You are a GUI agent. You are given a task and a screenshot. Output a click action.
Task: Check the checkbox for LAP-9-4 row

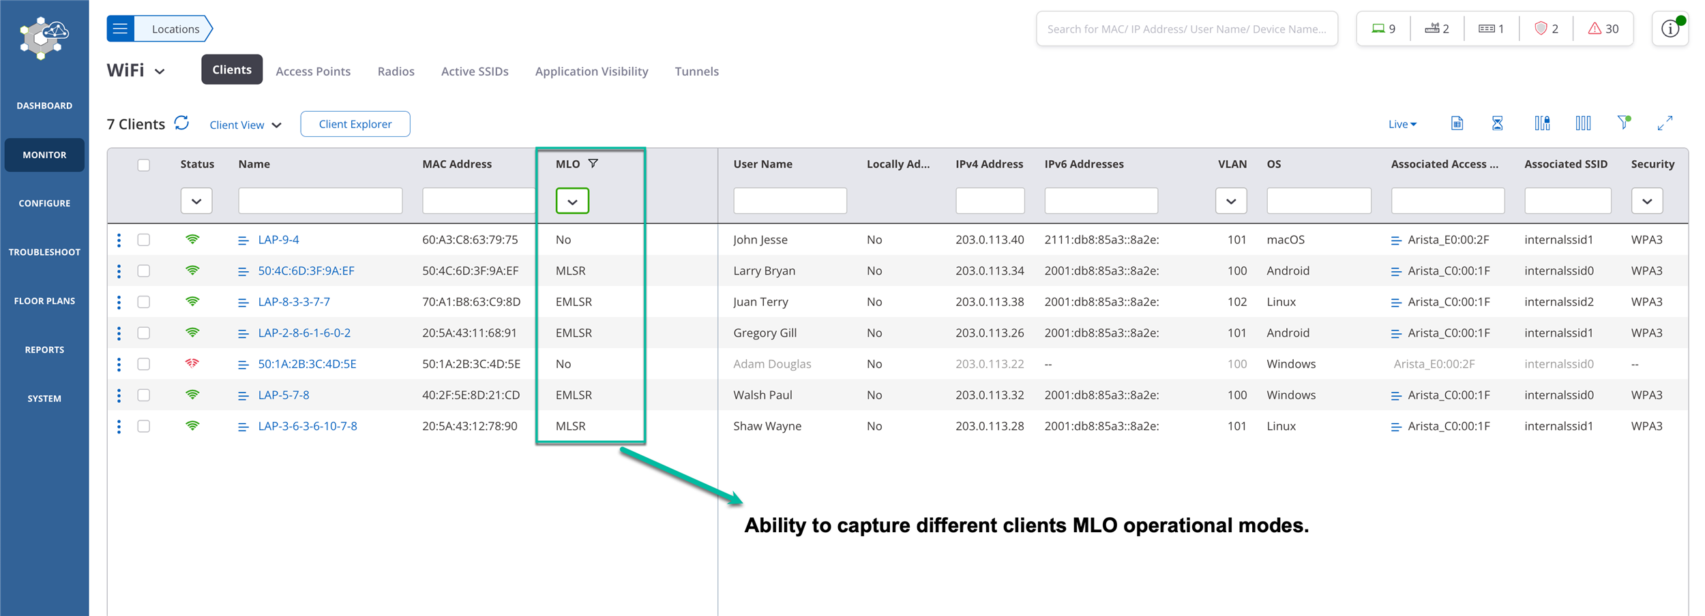tap(144, 239)
